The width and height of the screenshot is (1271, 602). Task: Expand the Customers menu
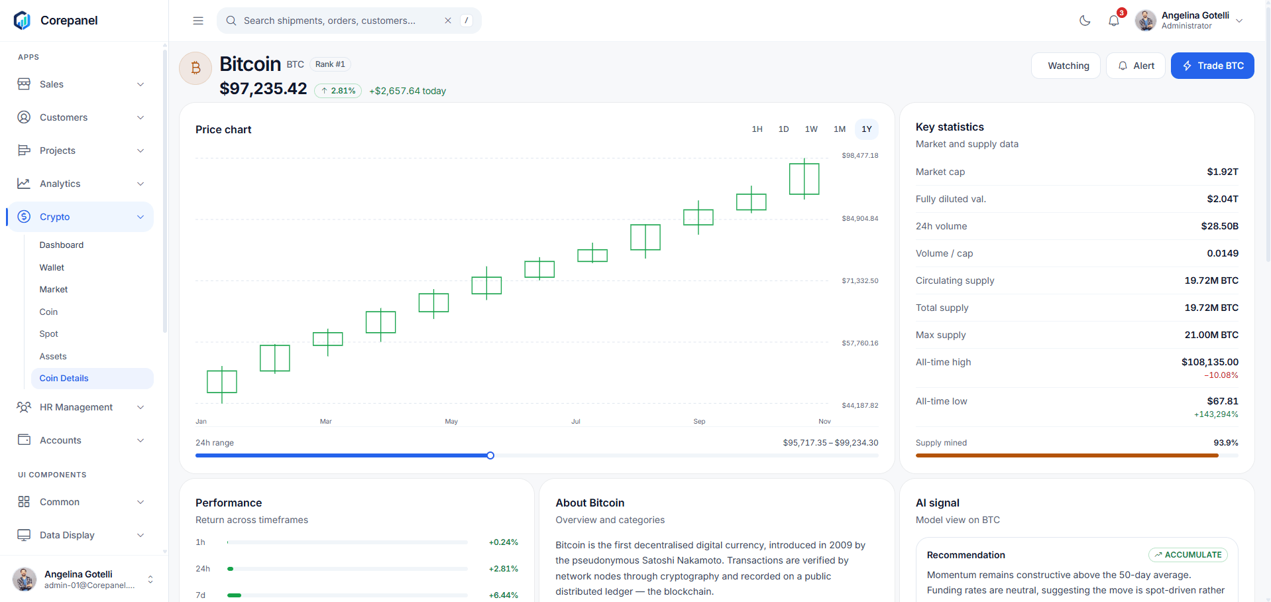80,117
